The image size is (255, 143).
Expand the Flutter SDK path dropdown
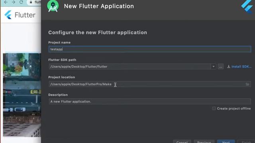(214, 66)
